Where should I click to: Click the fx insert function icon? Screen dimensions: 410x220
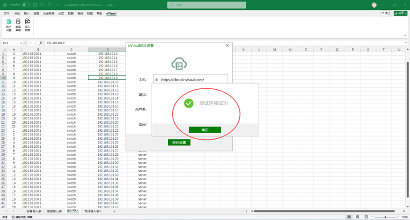[41, 43]
